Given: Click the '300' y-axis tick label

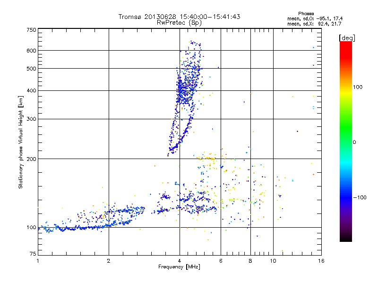Looking at the screenshot, I should click(32, 119).
